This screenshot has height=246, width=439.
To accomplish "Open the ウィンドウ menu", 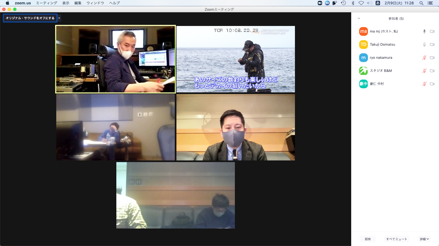I will [95, 3].
